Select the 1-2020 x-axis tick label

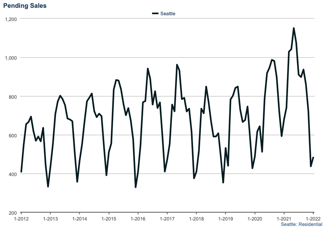click(x=254, y=219)
